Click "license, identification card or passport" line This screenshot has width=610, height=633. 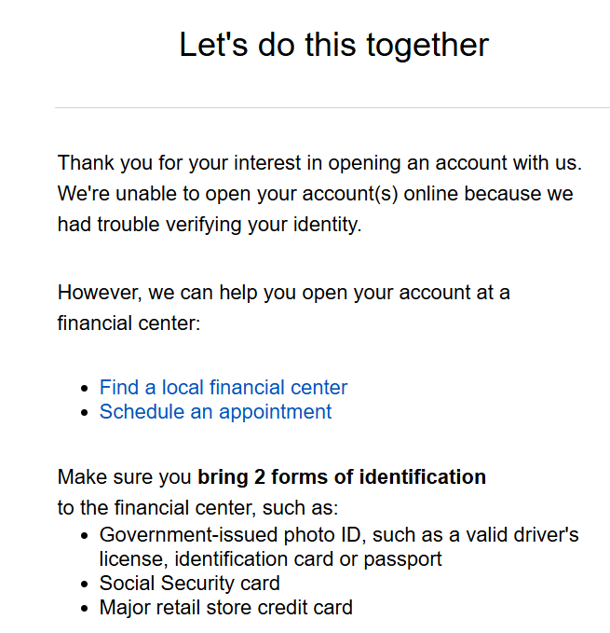click(270, 559)
